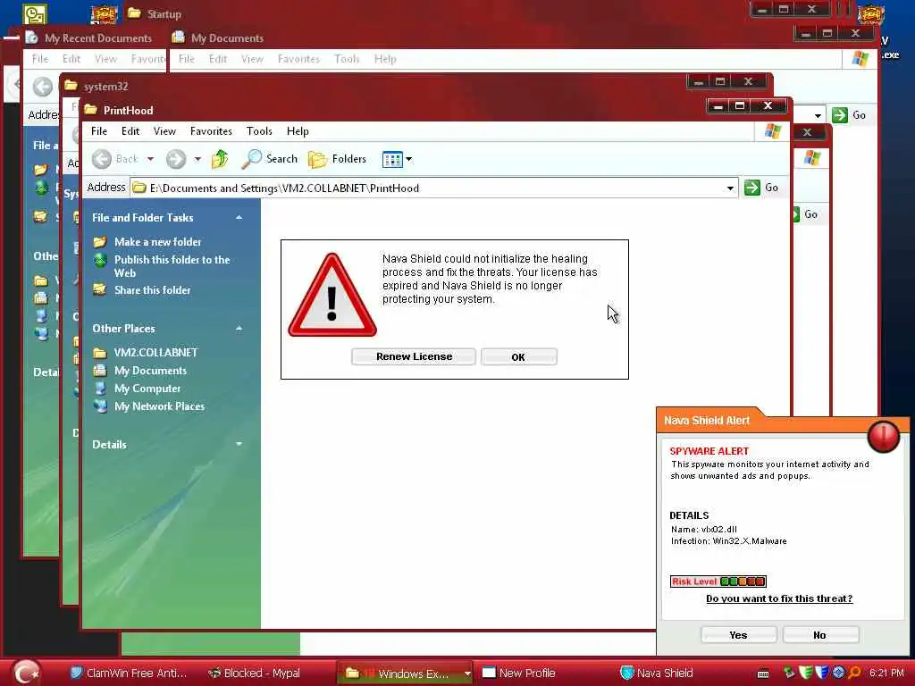Open the View menu in PrintHood
This screenshot has height=686, width=915.
click(164, 131)
